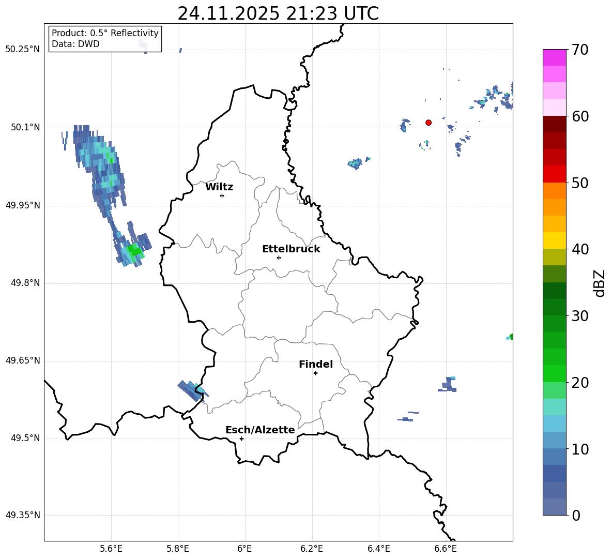
Task: Click the 30 tick label on colorbar
Action: [x=580, y=316]
